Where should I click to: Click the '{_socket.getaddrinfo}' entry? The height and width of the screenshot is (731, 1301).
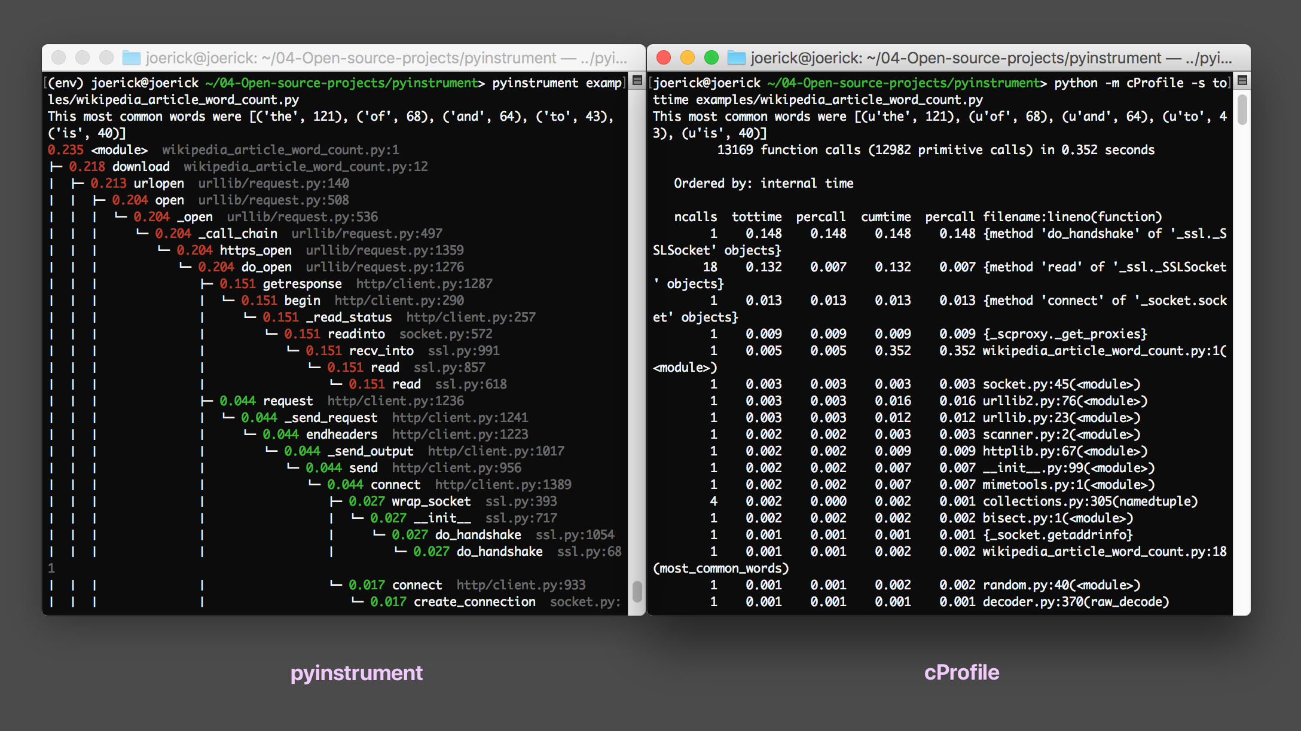point(1058,534)
